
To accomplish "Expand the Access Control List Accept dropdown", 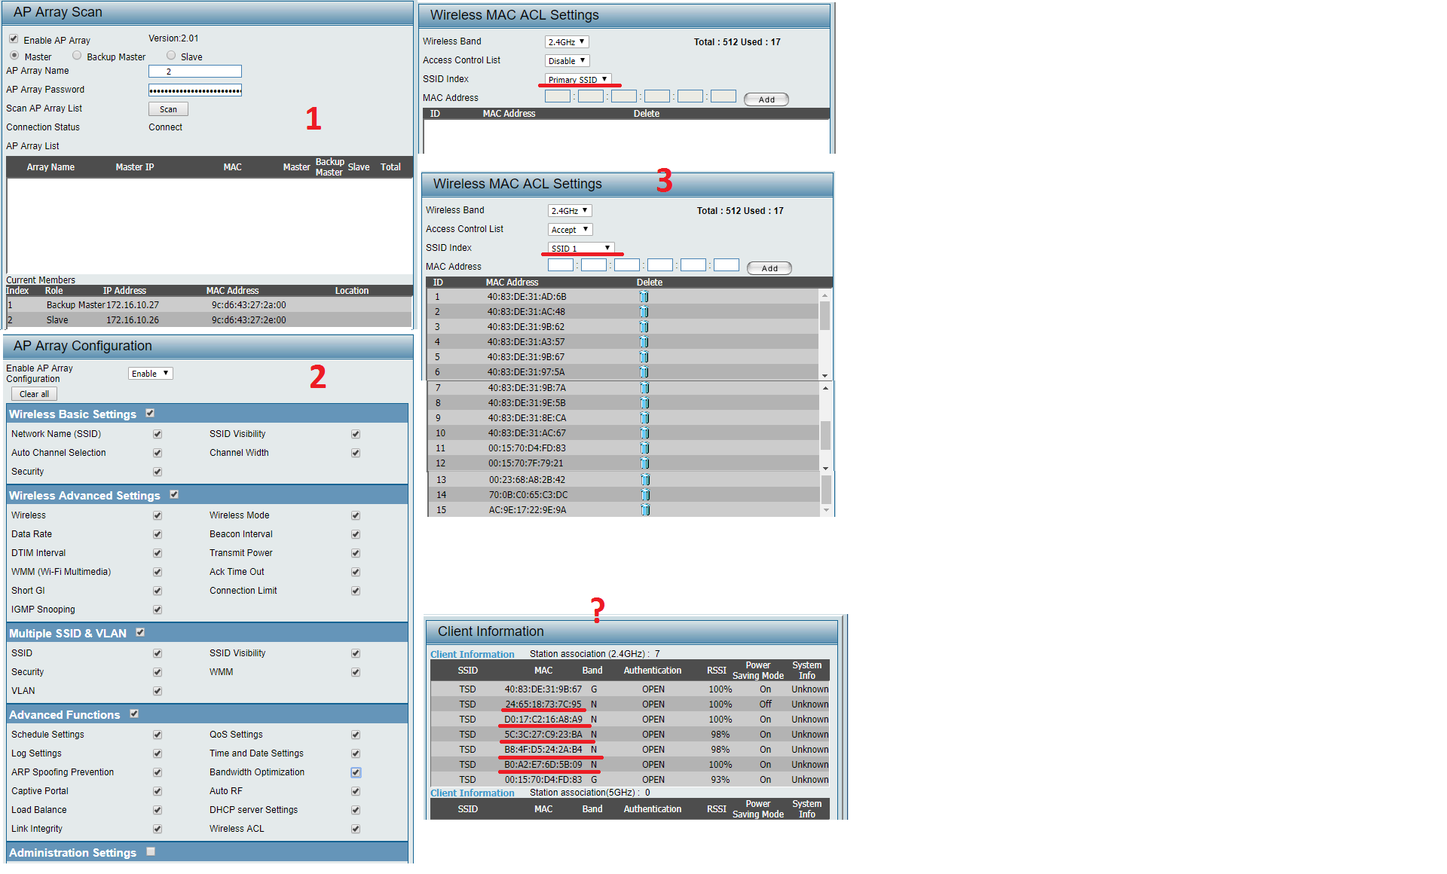I will click(570, 230).
